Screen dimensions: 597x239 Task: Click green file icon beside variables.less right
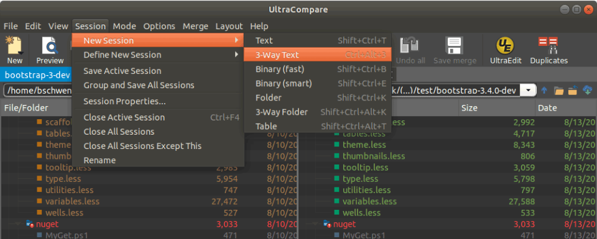[x=336, y=201]
